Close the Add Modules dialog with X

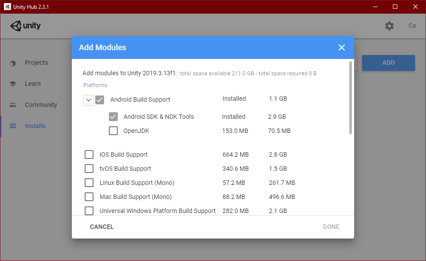342,48
